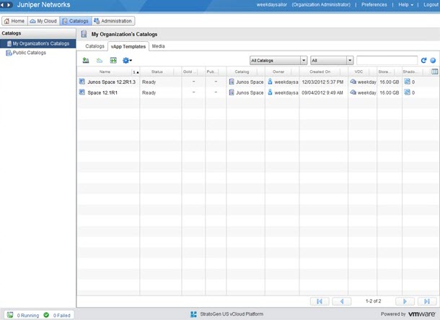The width and height of the screenshot is (440, 320).
Task: Sort by the Name column header
Action: tap(105, 72)
